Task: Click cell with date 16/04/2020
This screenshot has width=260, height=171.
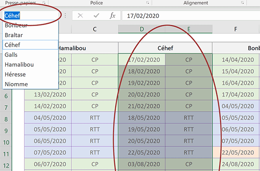Action: tap(236, 83)
